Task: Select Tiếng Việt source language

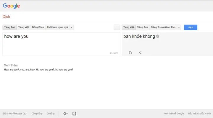Action: click(23, 27)
